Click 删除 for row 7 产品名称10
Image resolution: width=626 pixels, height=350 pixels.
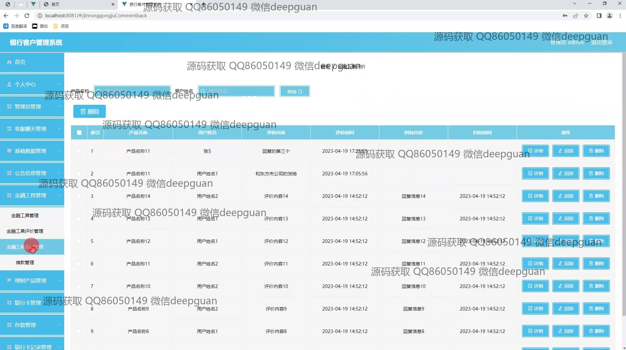(x=596, y=286)
